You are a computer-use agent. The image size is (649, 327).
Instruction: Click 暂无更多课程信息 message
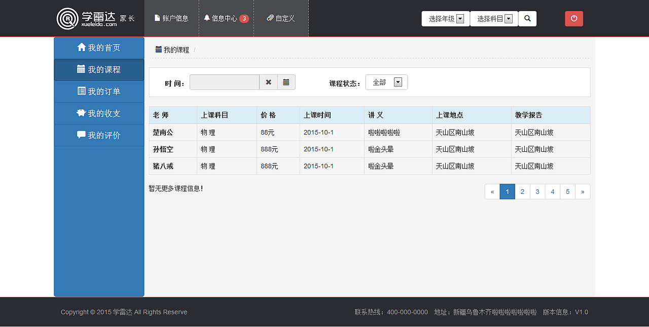(175, 188)
